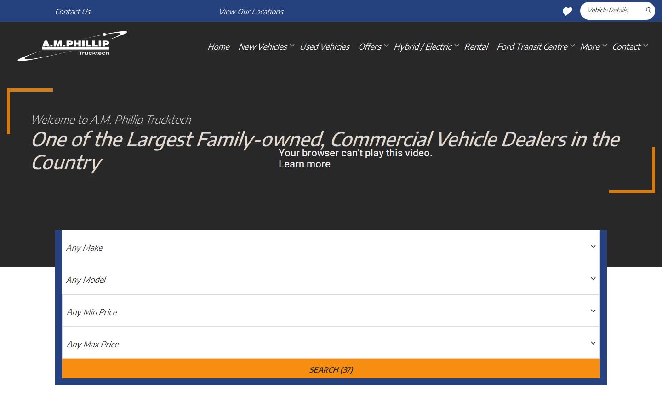The width and height of the screenshot is (662, 414).
Task: Open the Learn more link
Action: coord(304,164)
